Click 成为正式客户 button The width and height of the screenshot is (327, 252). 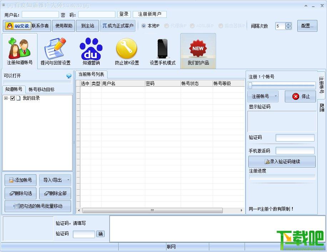click(117, 26)
